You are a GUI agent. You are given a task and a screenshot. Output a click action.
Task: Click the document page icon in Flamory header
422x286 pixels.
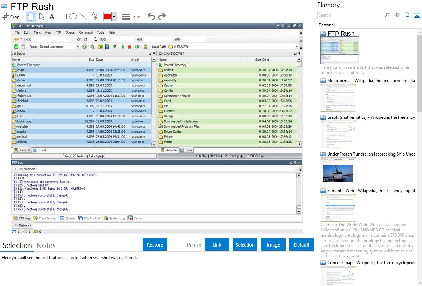407,15
